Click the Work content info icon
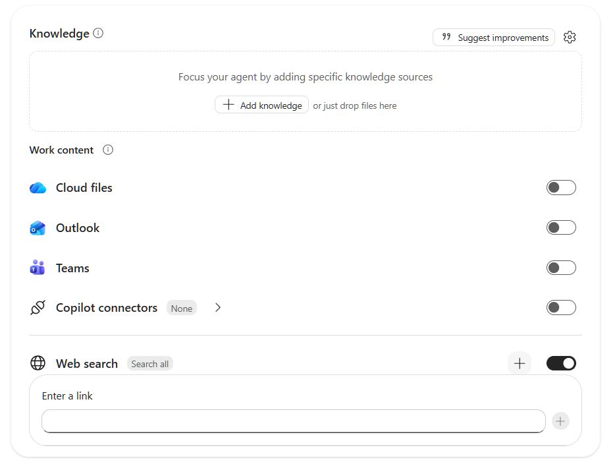The height and width of the screenshot is (470, 615). point(108,150)
